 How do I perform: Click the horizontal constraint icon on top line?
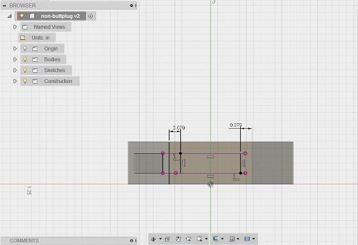coord(210,157)
